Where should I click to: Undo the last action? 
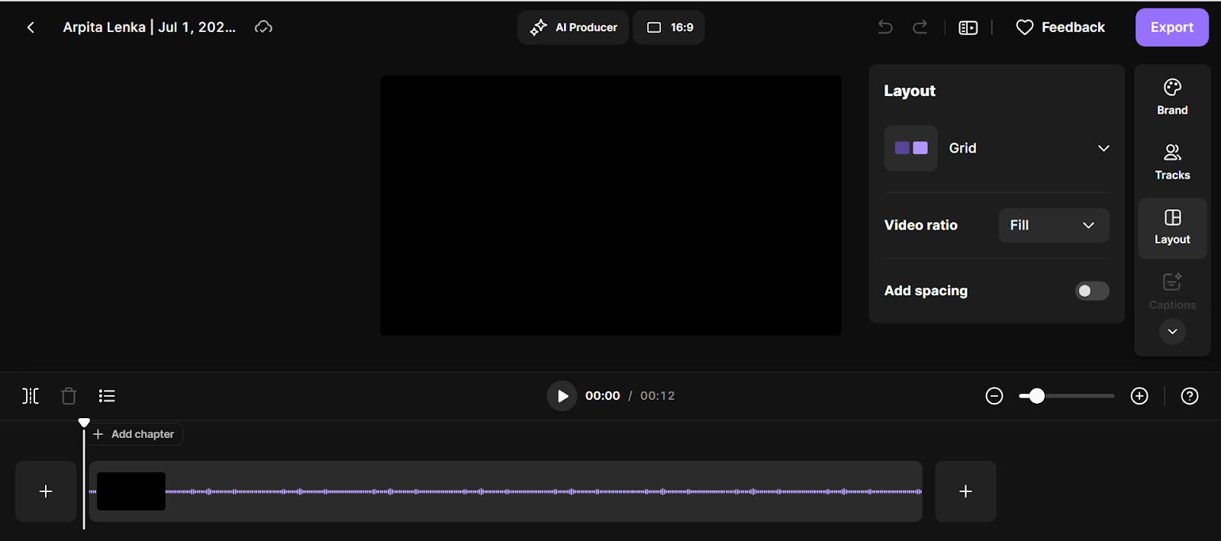885,27
